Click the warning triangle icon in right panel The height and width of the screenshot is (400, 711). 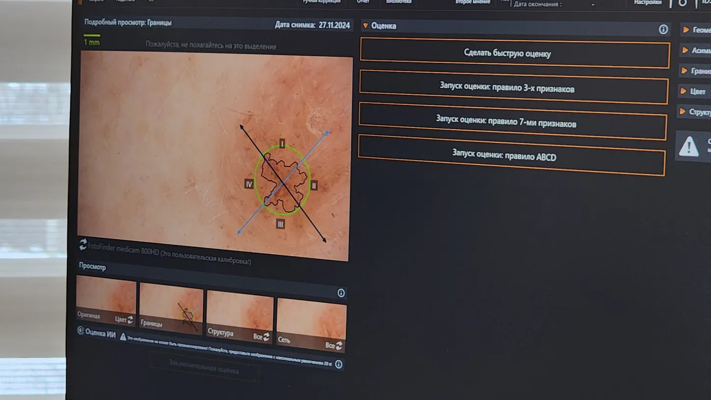tap(688, 147)
